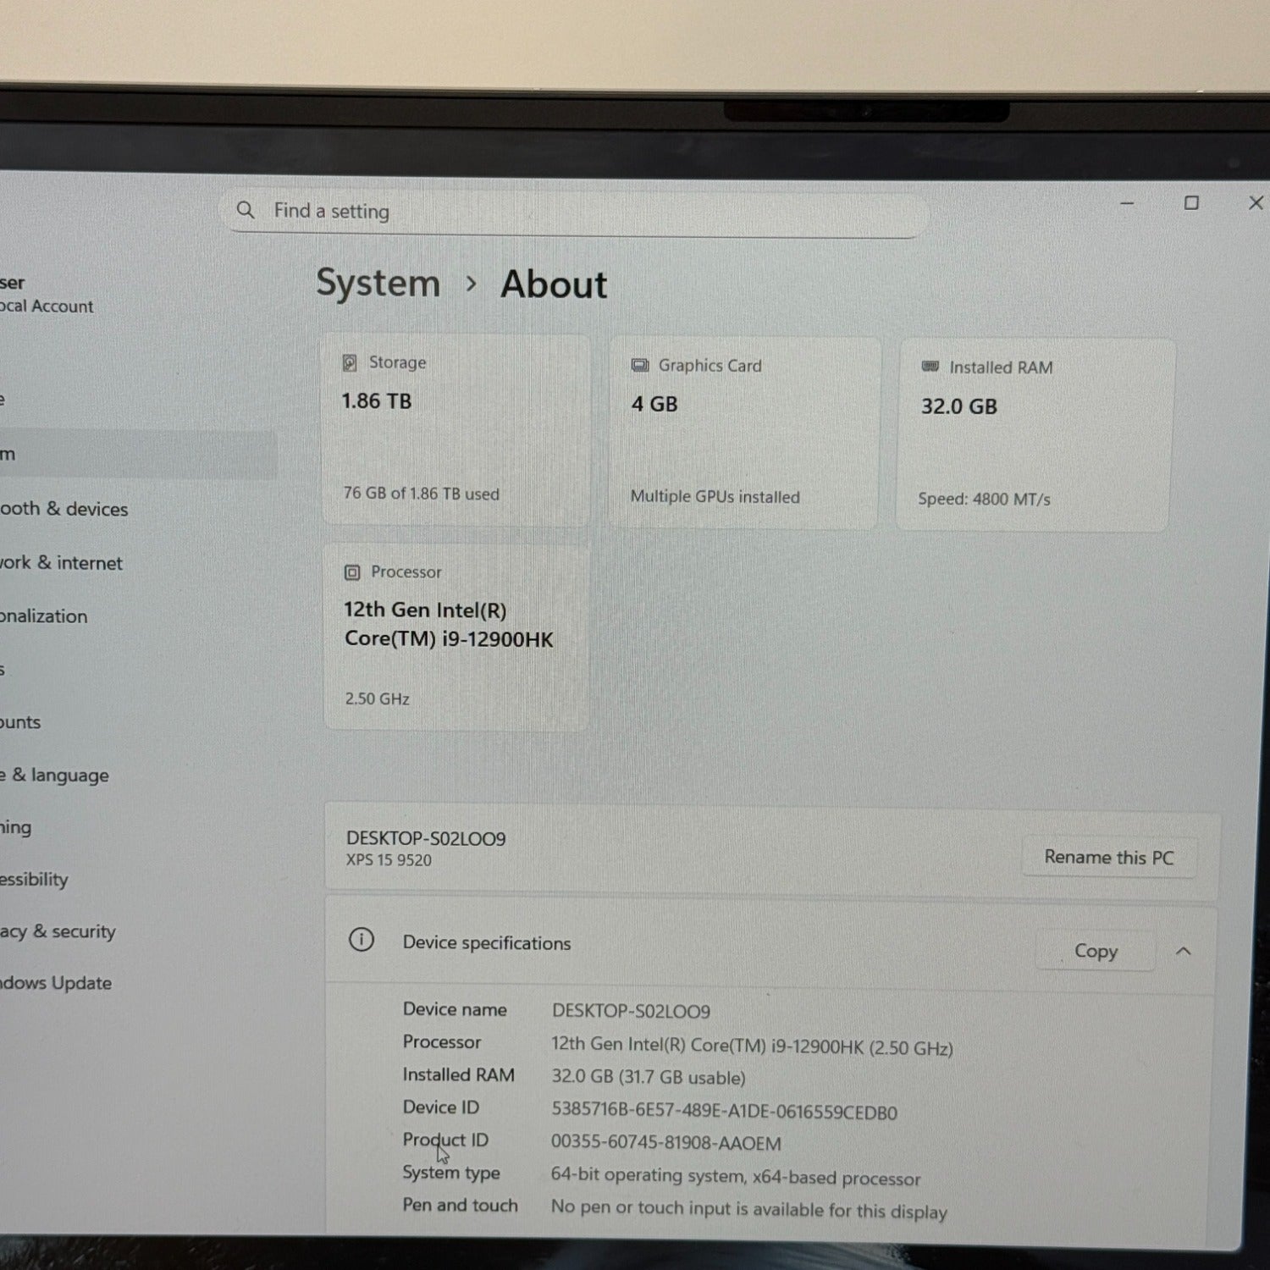Open Bluetooth & devices settings

pos(64,509)
